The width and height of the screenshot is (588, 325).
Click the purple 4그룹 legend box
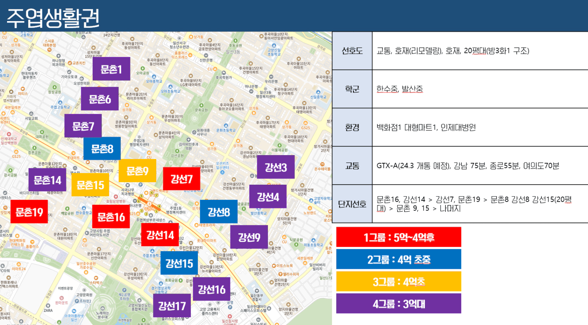(x=399, y=304)
